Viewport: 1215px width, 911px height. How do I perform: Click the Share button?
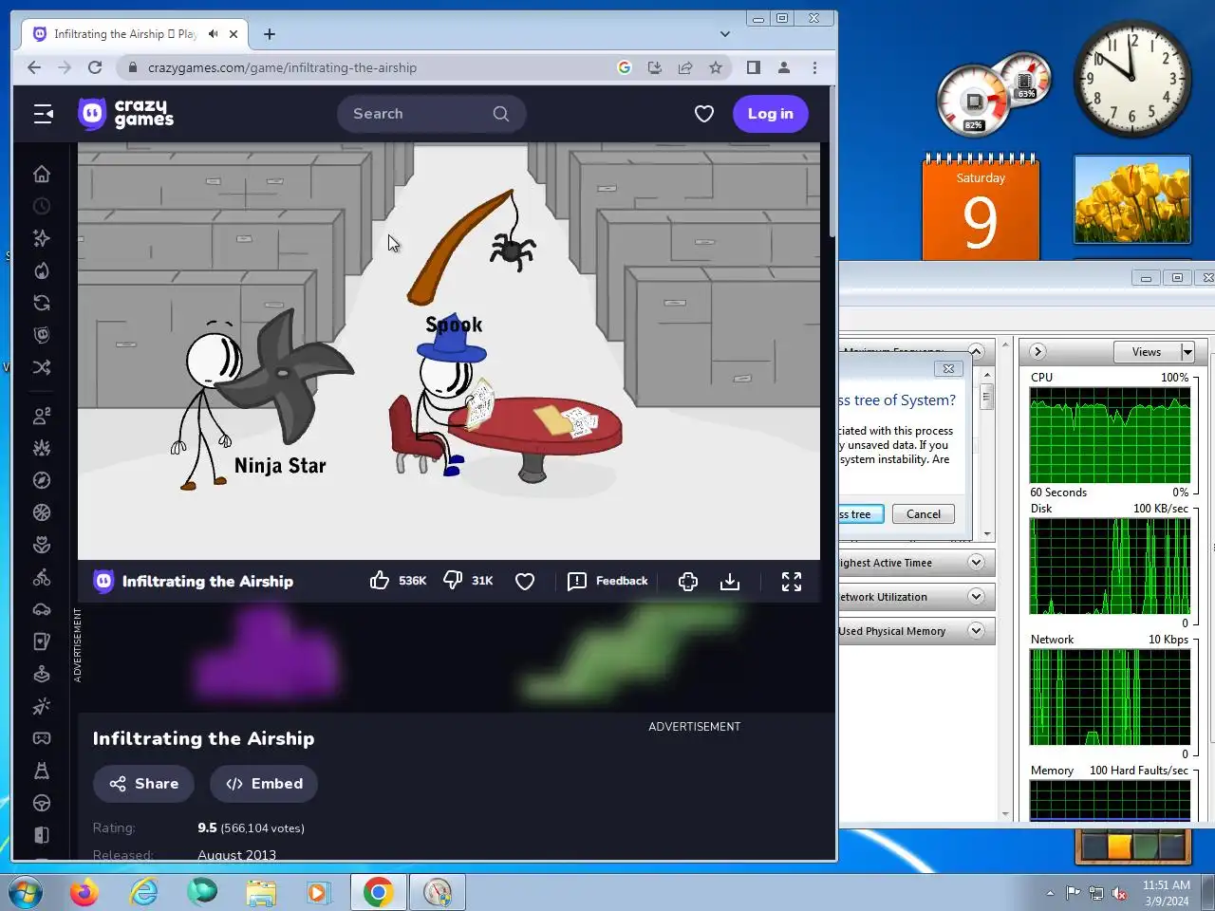tap(143, 784)
